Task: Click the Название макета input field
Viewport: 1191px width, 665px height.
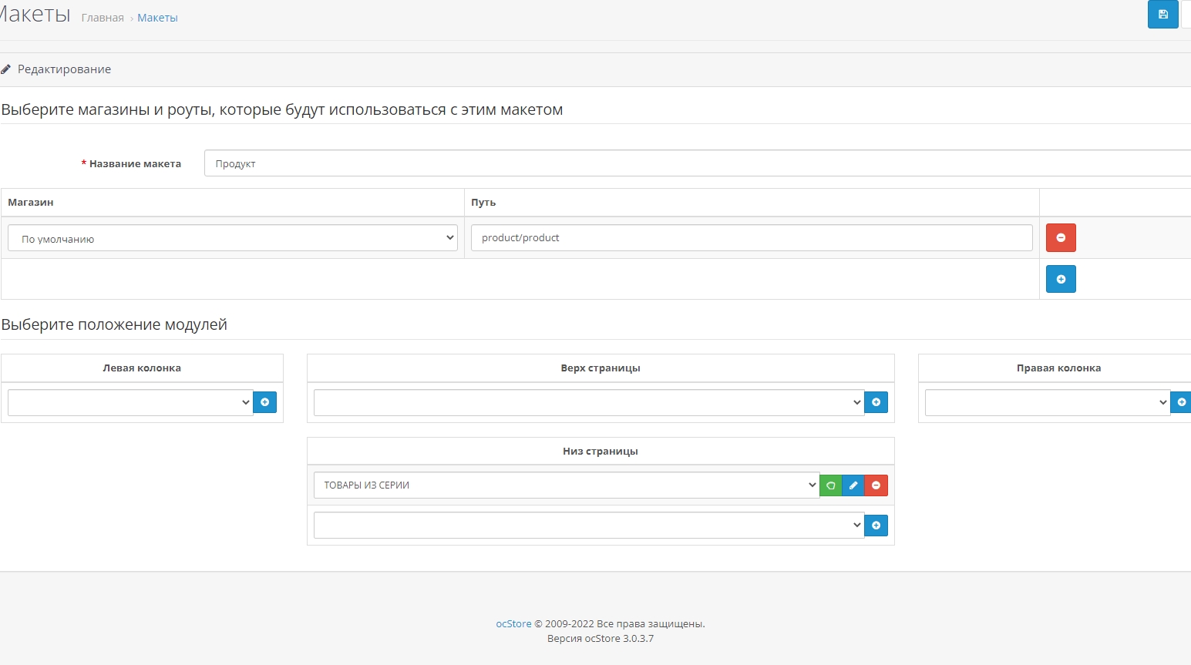Action: point(694,163)
